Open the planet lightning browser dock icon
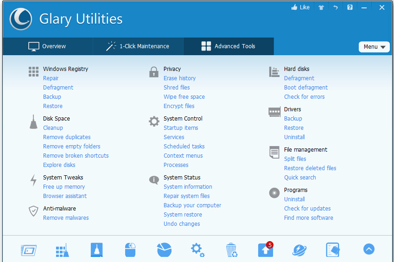 pyautogui.click(x=299, y=250)
